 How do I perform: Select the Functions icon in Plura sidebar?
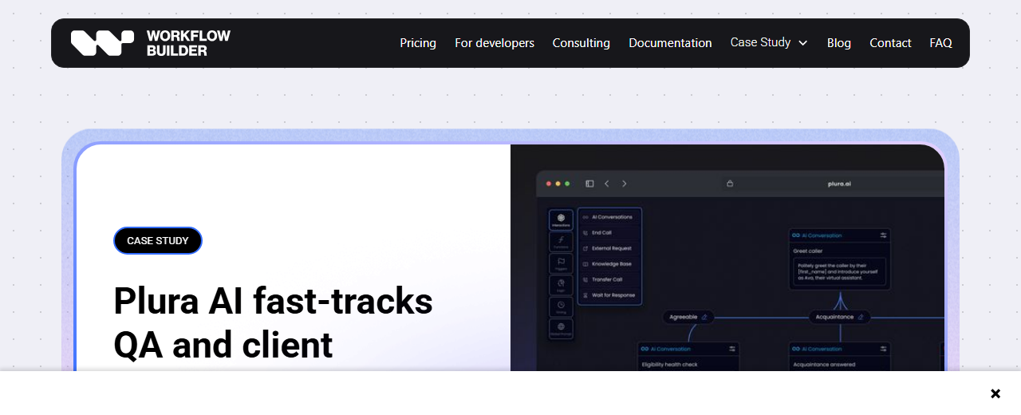coord(561,242)
